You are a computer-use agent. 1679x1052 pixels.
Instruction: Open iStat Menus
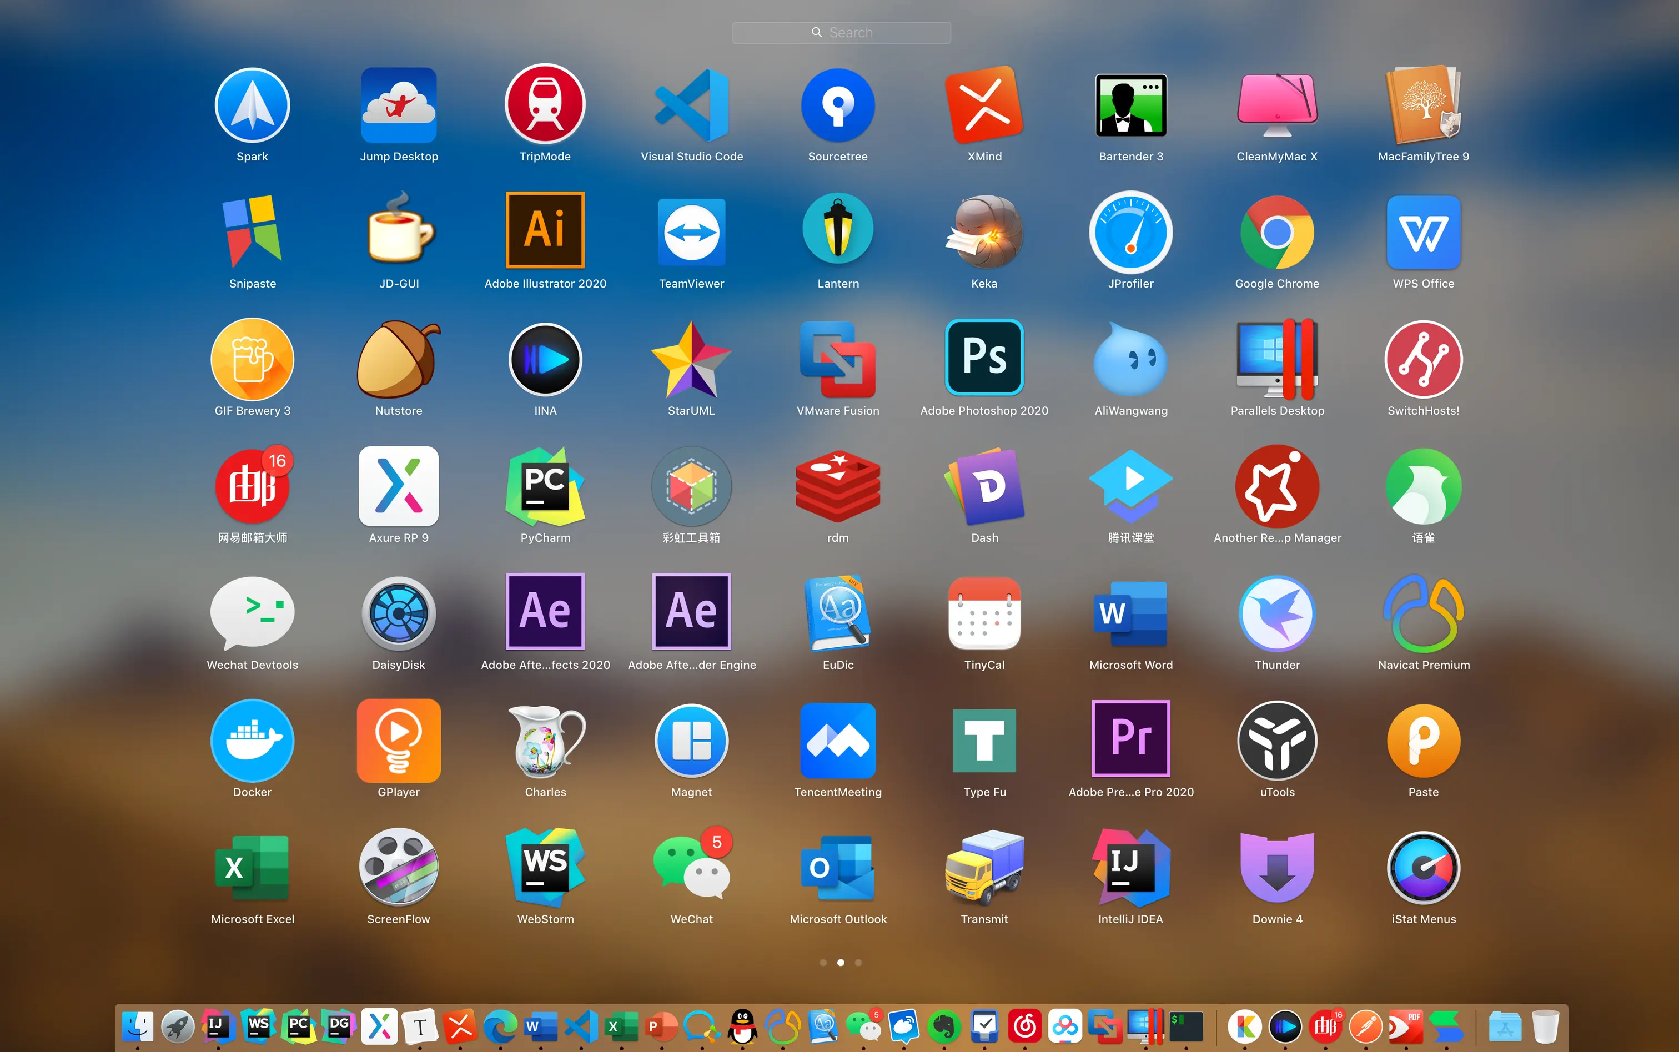tap(1423, 868)
